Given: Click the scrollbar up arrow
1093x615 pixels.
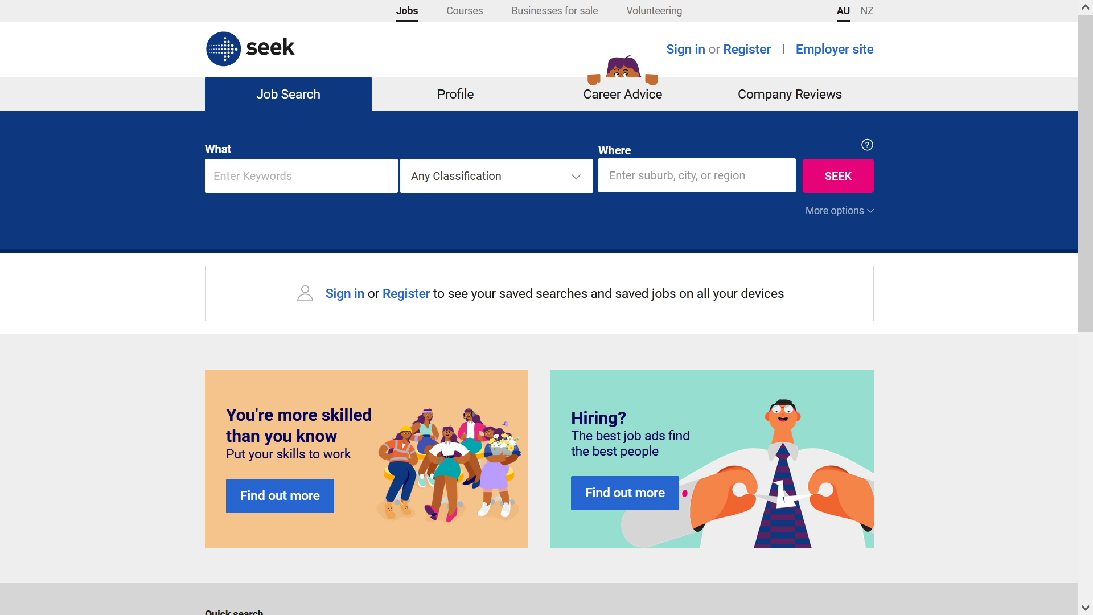Looking at the screenshot, I should pyautogui.click(x=1086, y=7).
